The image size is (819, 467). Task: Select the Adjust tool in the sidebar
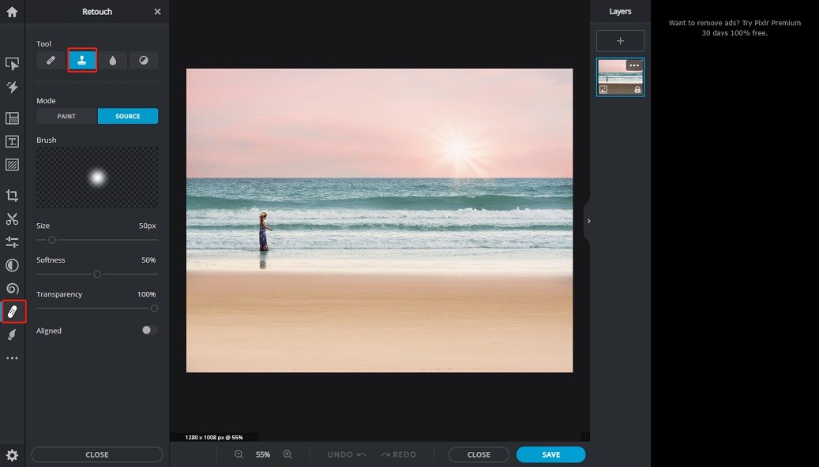pyautogui.click(x=13, y=241)
